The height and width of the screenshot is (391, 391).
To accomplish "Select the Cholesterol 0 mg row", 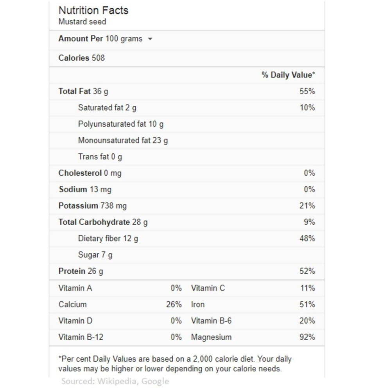I will click(90, 173).
